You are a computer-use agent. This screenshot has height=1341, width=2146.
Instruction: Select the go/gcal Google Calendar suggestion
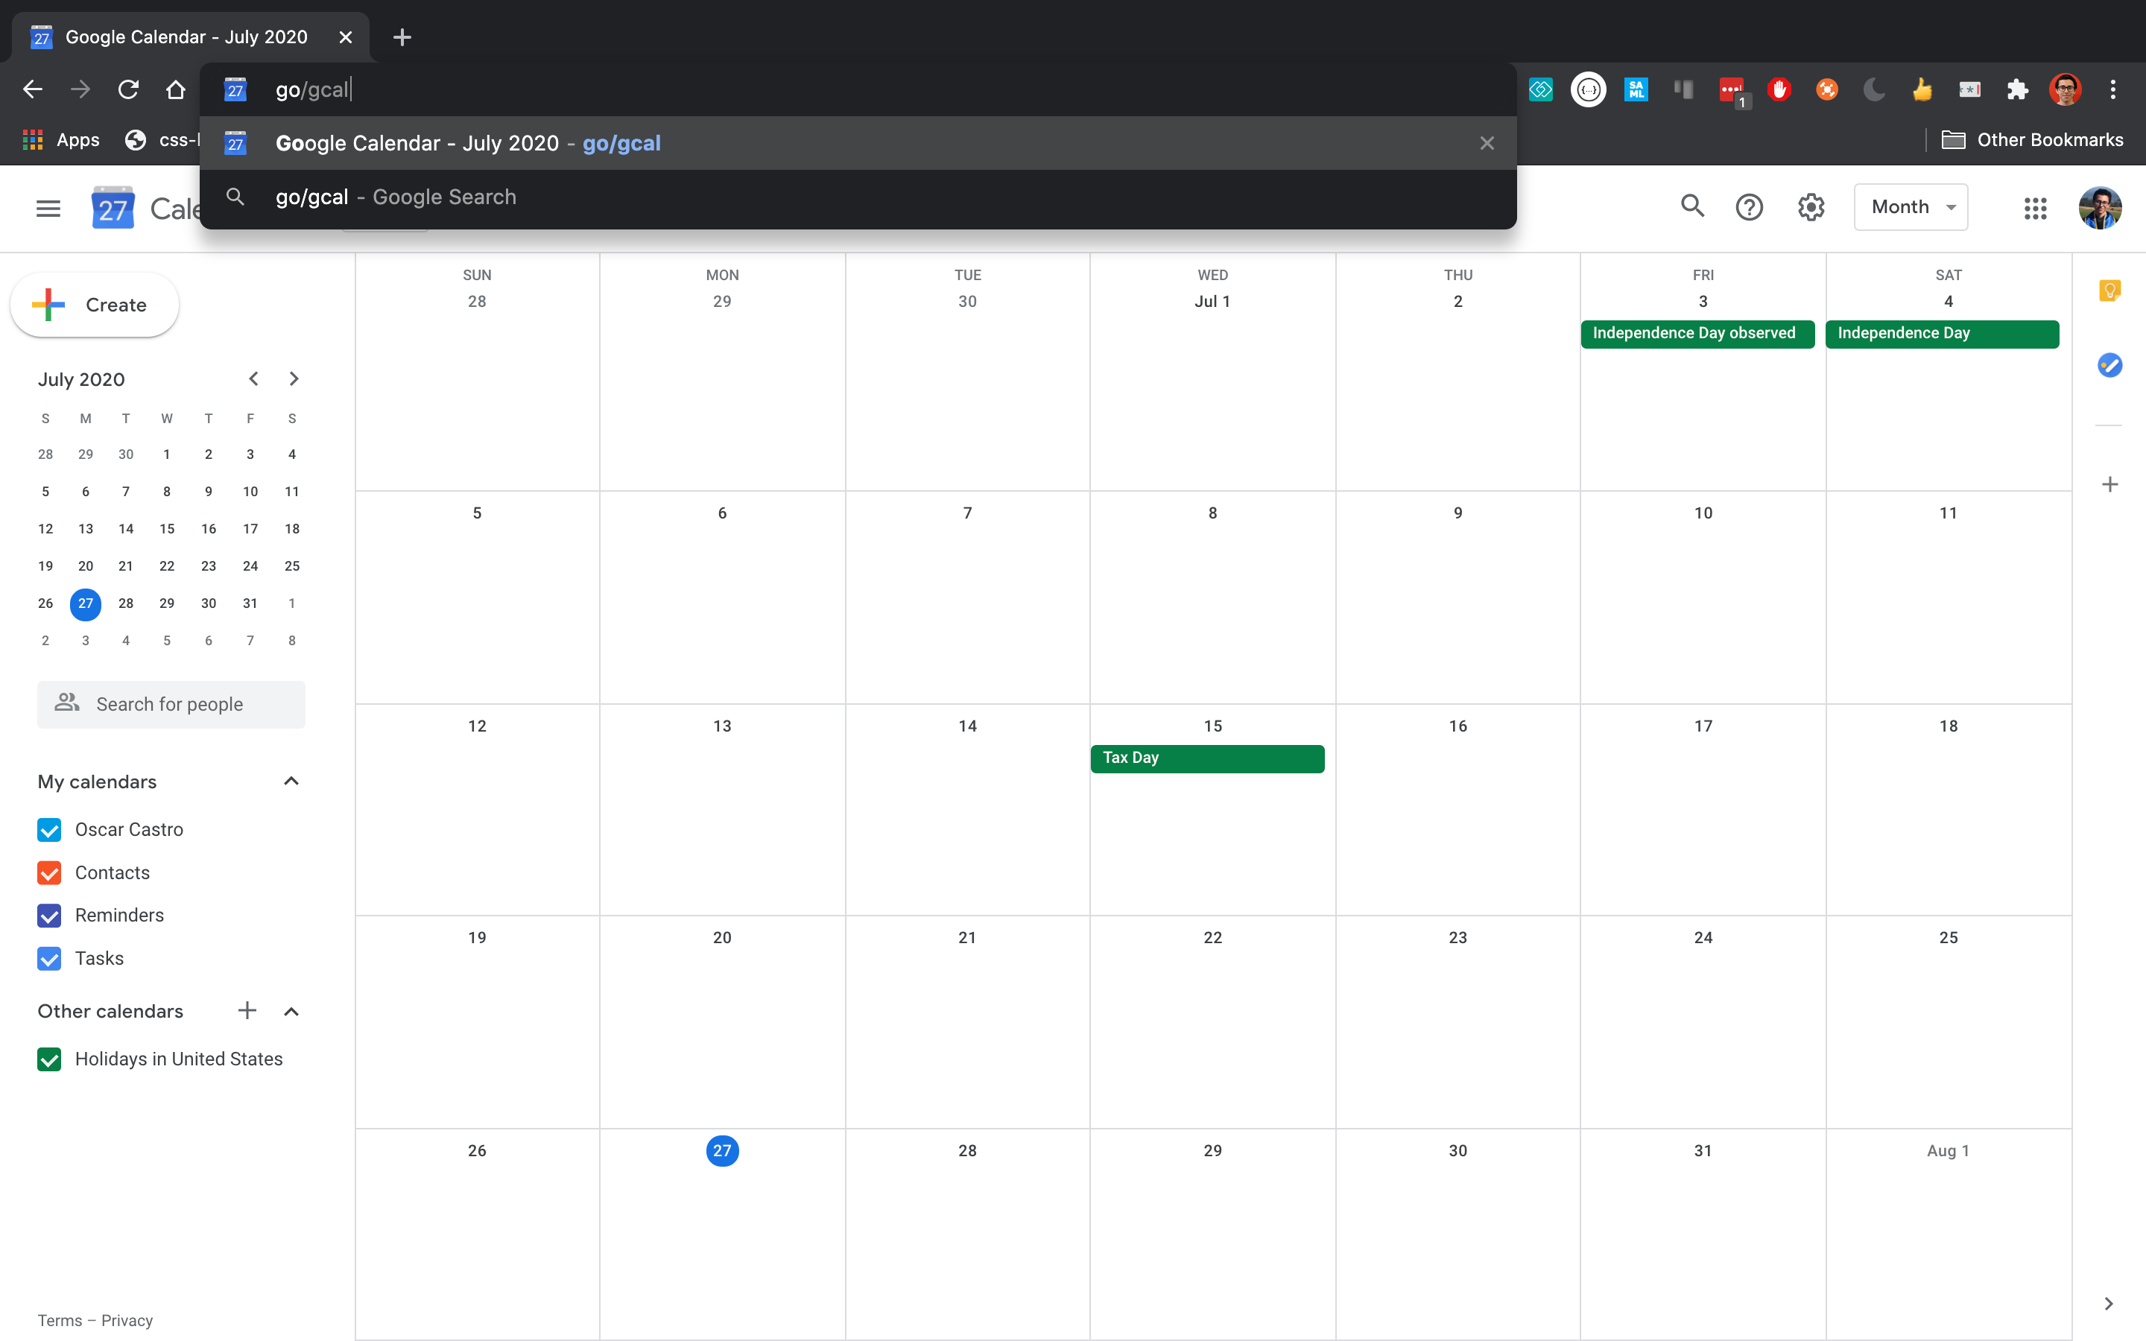click(467, 143)
